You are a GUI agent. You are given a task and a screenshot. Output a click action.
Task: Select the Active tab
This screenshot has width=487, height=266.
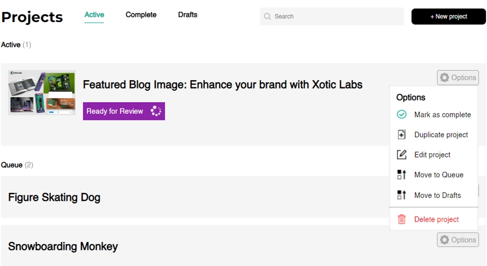coord(94,15)
